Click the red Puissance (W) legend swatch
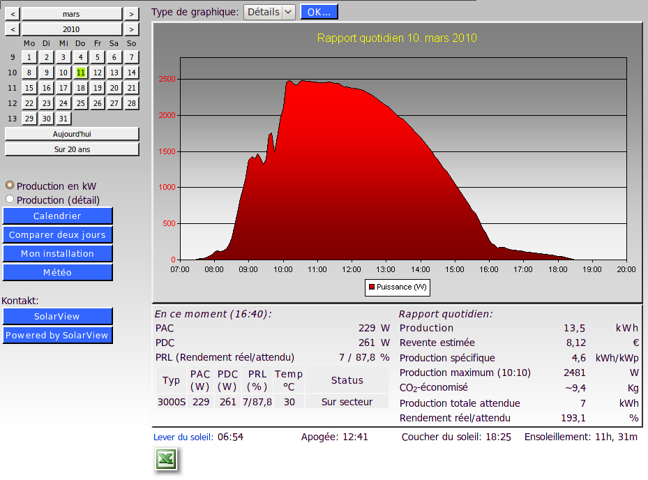 (372, 287)
